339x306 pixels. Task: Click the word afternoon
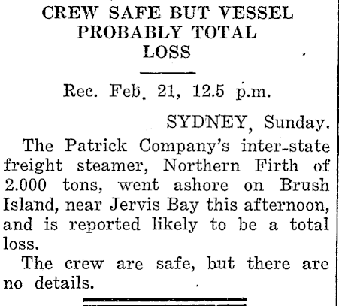286,205
